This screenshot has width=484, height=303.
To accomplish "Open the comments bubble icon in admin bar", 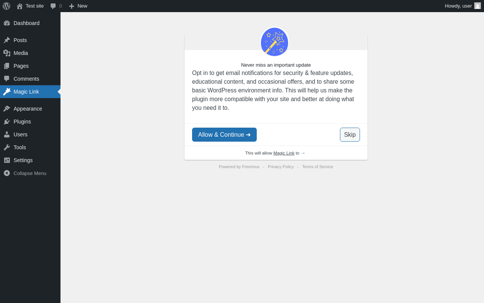I will 53,6.
